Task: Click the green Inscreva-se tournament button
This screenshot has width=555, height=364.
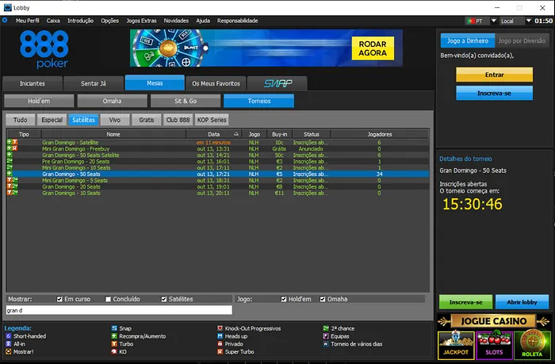Action: (x=466, y=302)
